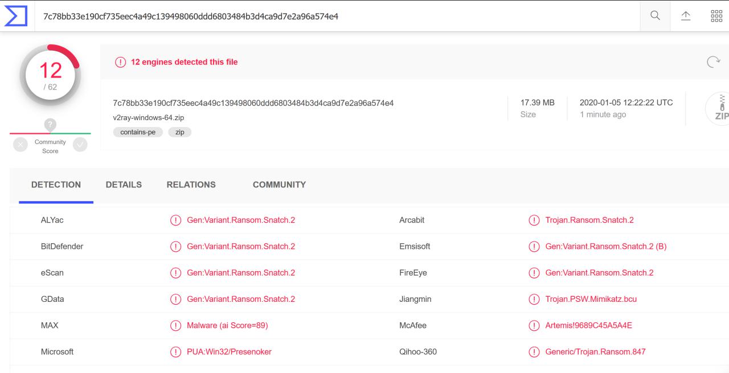Image resolution: width=729 pixels, height=373 pixels.
Task: Click the warning icon in Qihoo-360 row
Action: point(534,352)
